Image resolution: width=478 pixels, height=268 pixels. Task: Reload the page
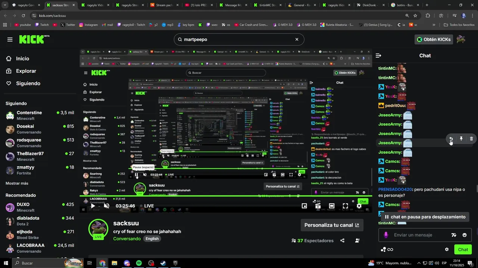pos(23,16)
